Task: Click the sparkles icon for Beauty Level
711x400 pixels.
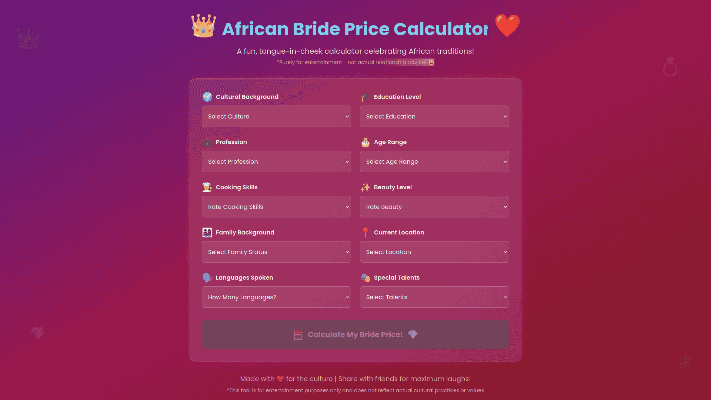Action: (x=365, y=187)
